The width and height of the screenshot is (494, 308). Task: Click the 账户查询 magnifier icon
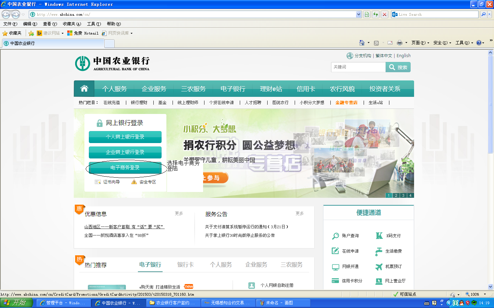point(335,236)
